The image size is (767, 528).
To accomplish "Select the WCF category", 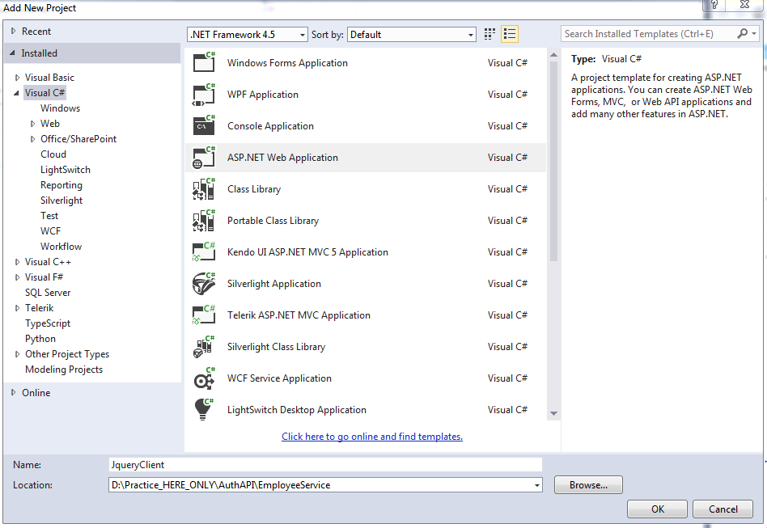I will point(51,230).
